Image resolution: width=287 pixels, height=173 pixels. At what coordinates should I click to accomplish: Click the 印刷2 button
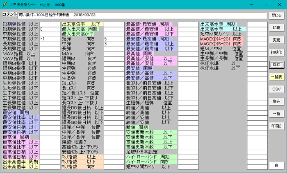tap(277, 126)
